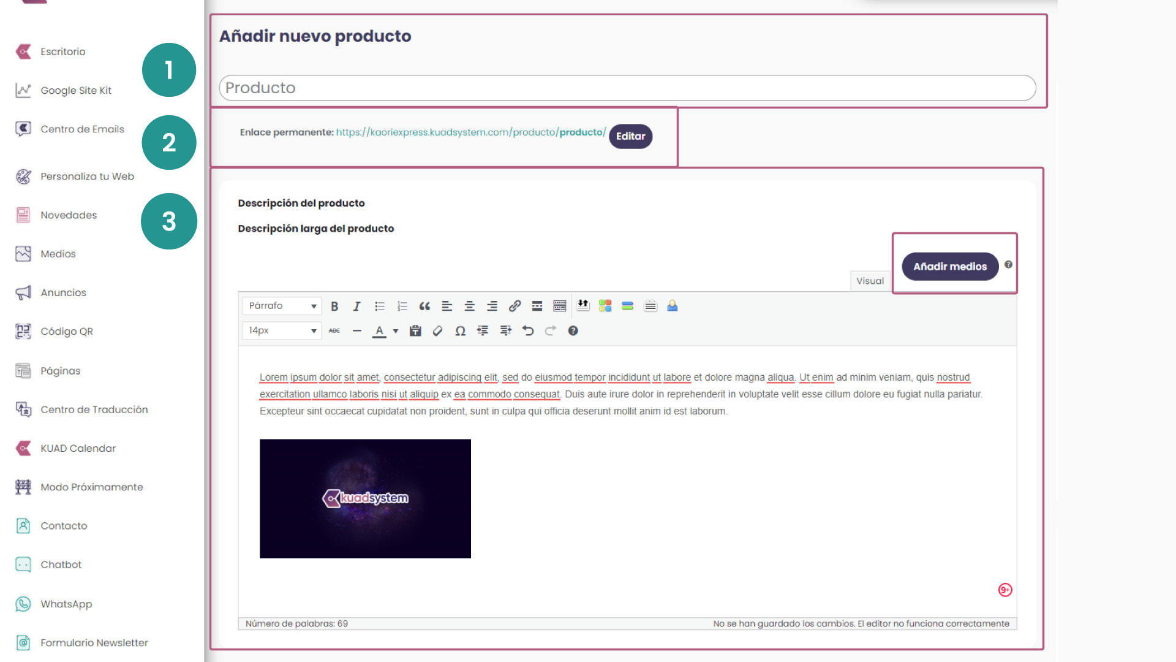Viewport: 1176px width, 662px height.
Task: Click the blue user profile toolbar icon
Action: tap(673, 305)
